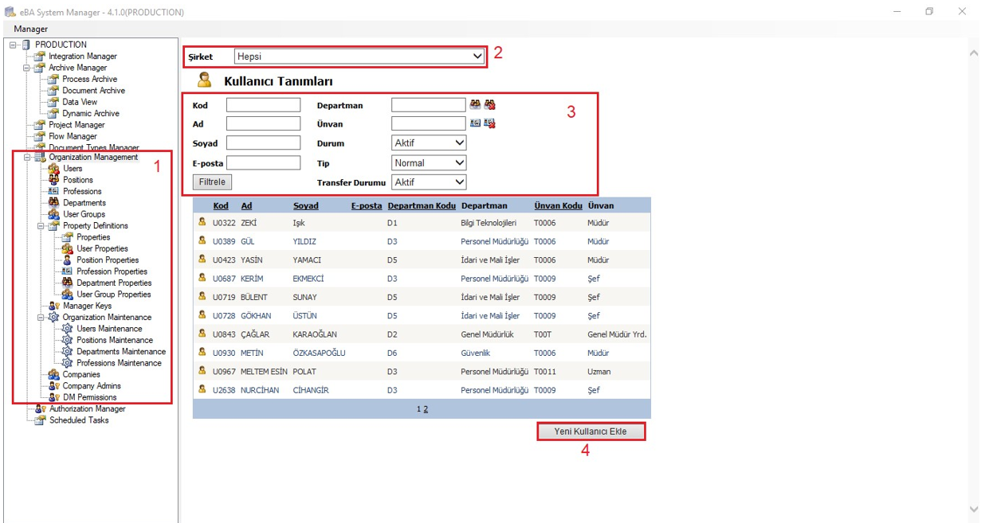
Task: Click the Companies icon in the tree
Action: (x=53, y=374)
